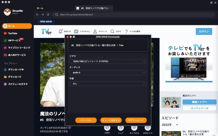This screenshot has width=218, height=136.
Task: Toggle the theme sun icon at top right
Action: pyautogui.click(x=211, y=2)
